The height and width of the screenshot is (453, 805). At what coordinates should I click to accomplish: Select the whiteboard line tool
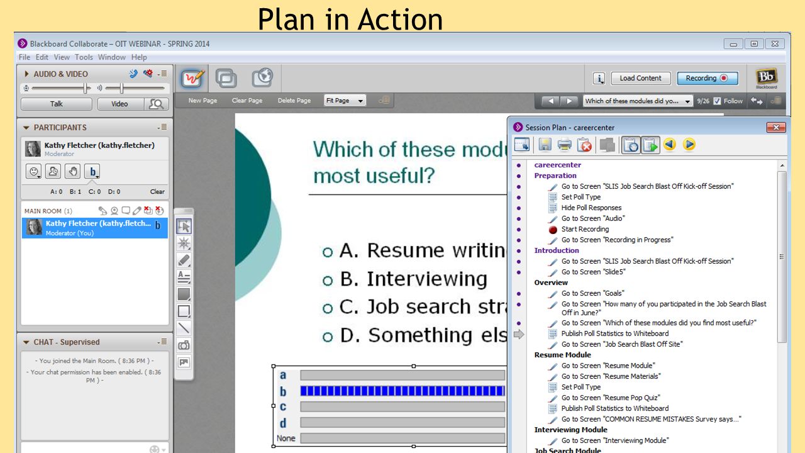(x=184, y=328)
